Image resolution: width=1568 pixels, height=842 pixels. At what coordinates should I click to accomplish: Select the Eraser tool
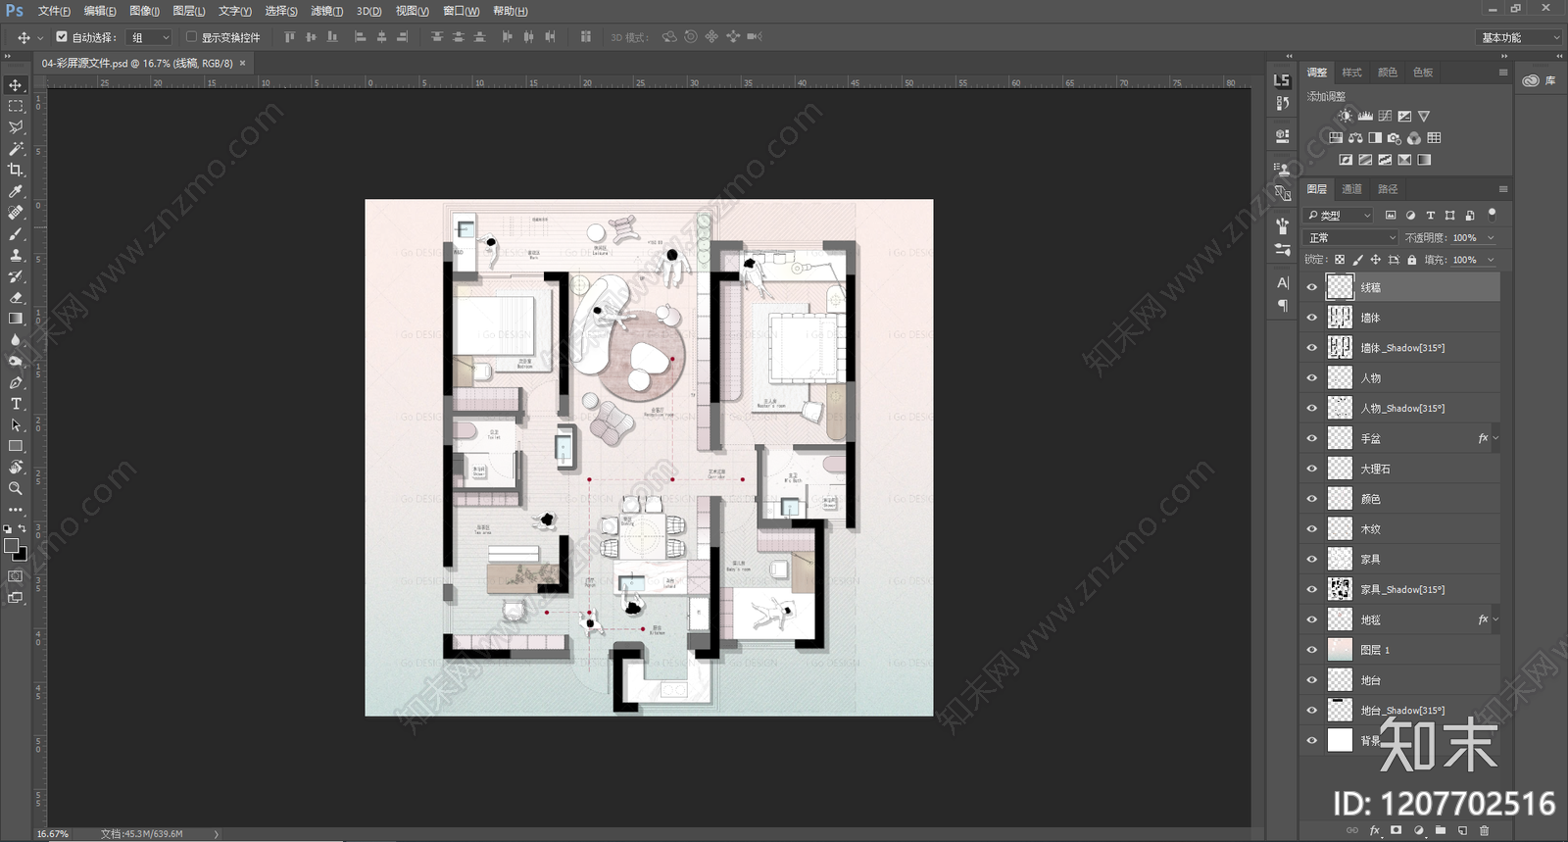(x=16, y=297)
